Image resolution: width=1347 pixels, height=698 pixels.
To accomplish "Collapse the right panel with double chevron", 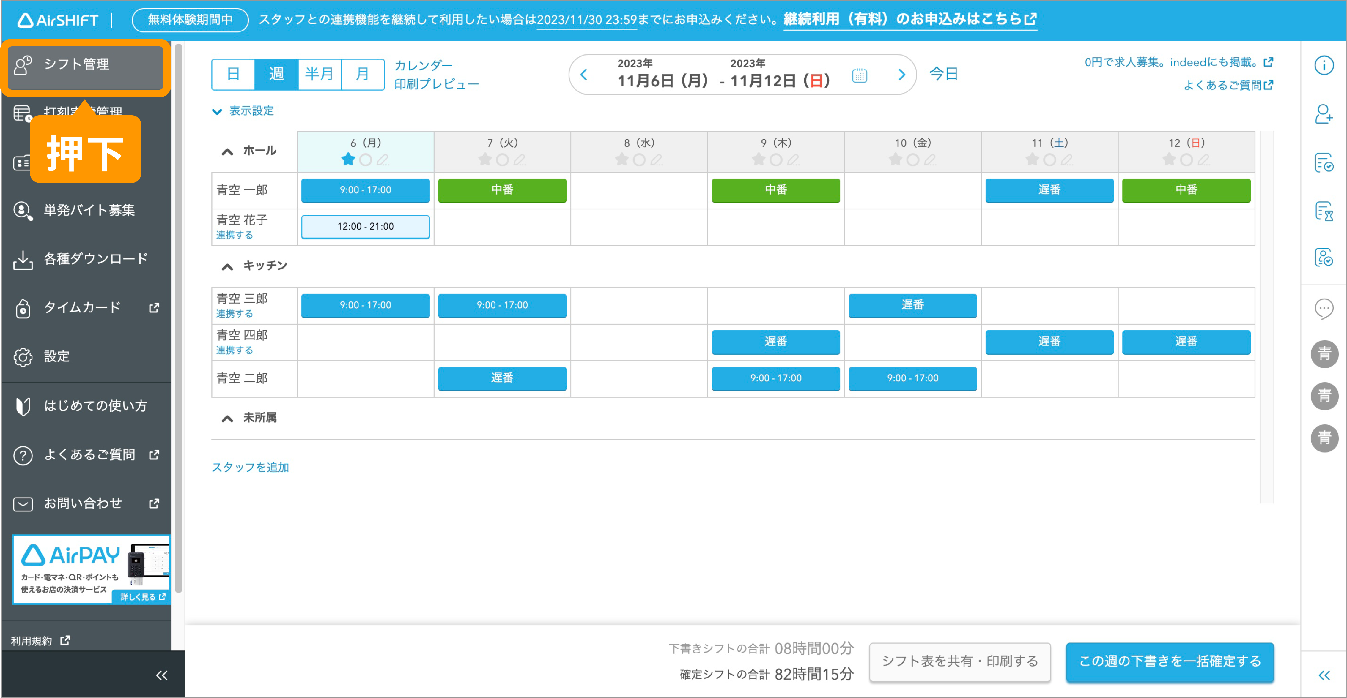I will coord(1324,675).
